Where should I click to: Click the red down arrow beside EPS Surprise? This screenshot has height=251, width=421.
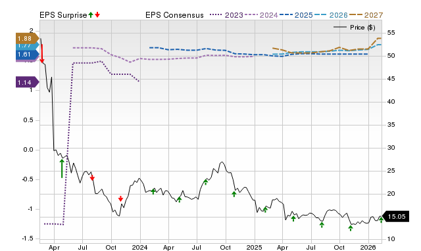[97, 15]
